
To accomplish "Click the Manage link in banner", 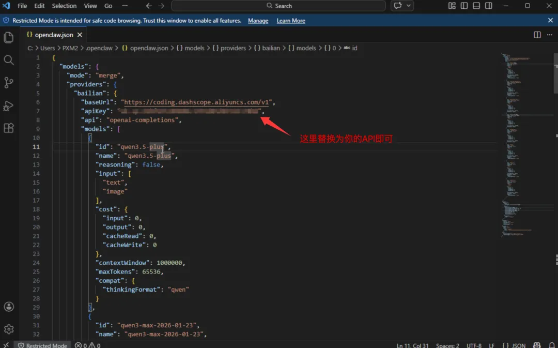I will [x=258, y=21].
